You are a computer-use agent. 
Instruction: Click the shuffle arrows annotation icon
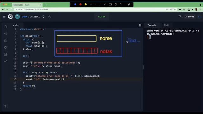[x=91, y=4]
